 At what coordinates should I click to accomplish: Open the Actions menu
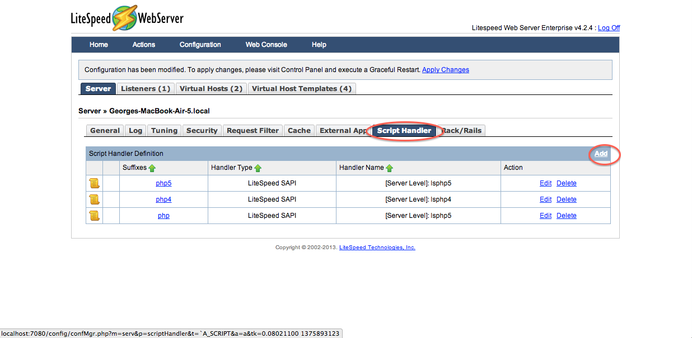click(144, 45)
